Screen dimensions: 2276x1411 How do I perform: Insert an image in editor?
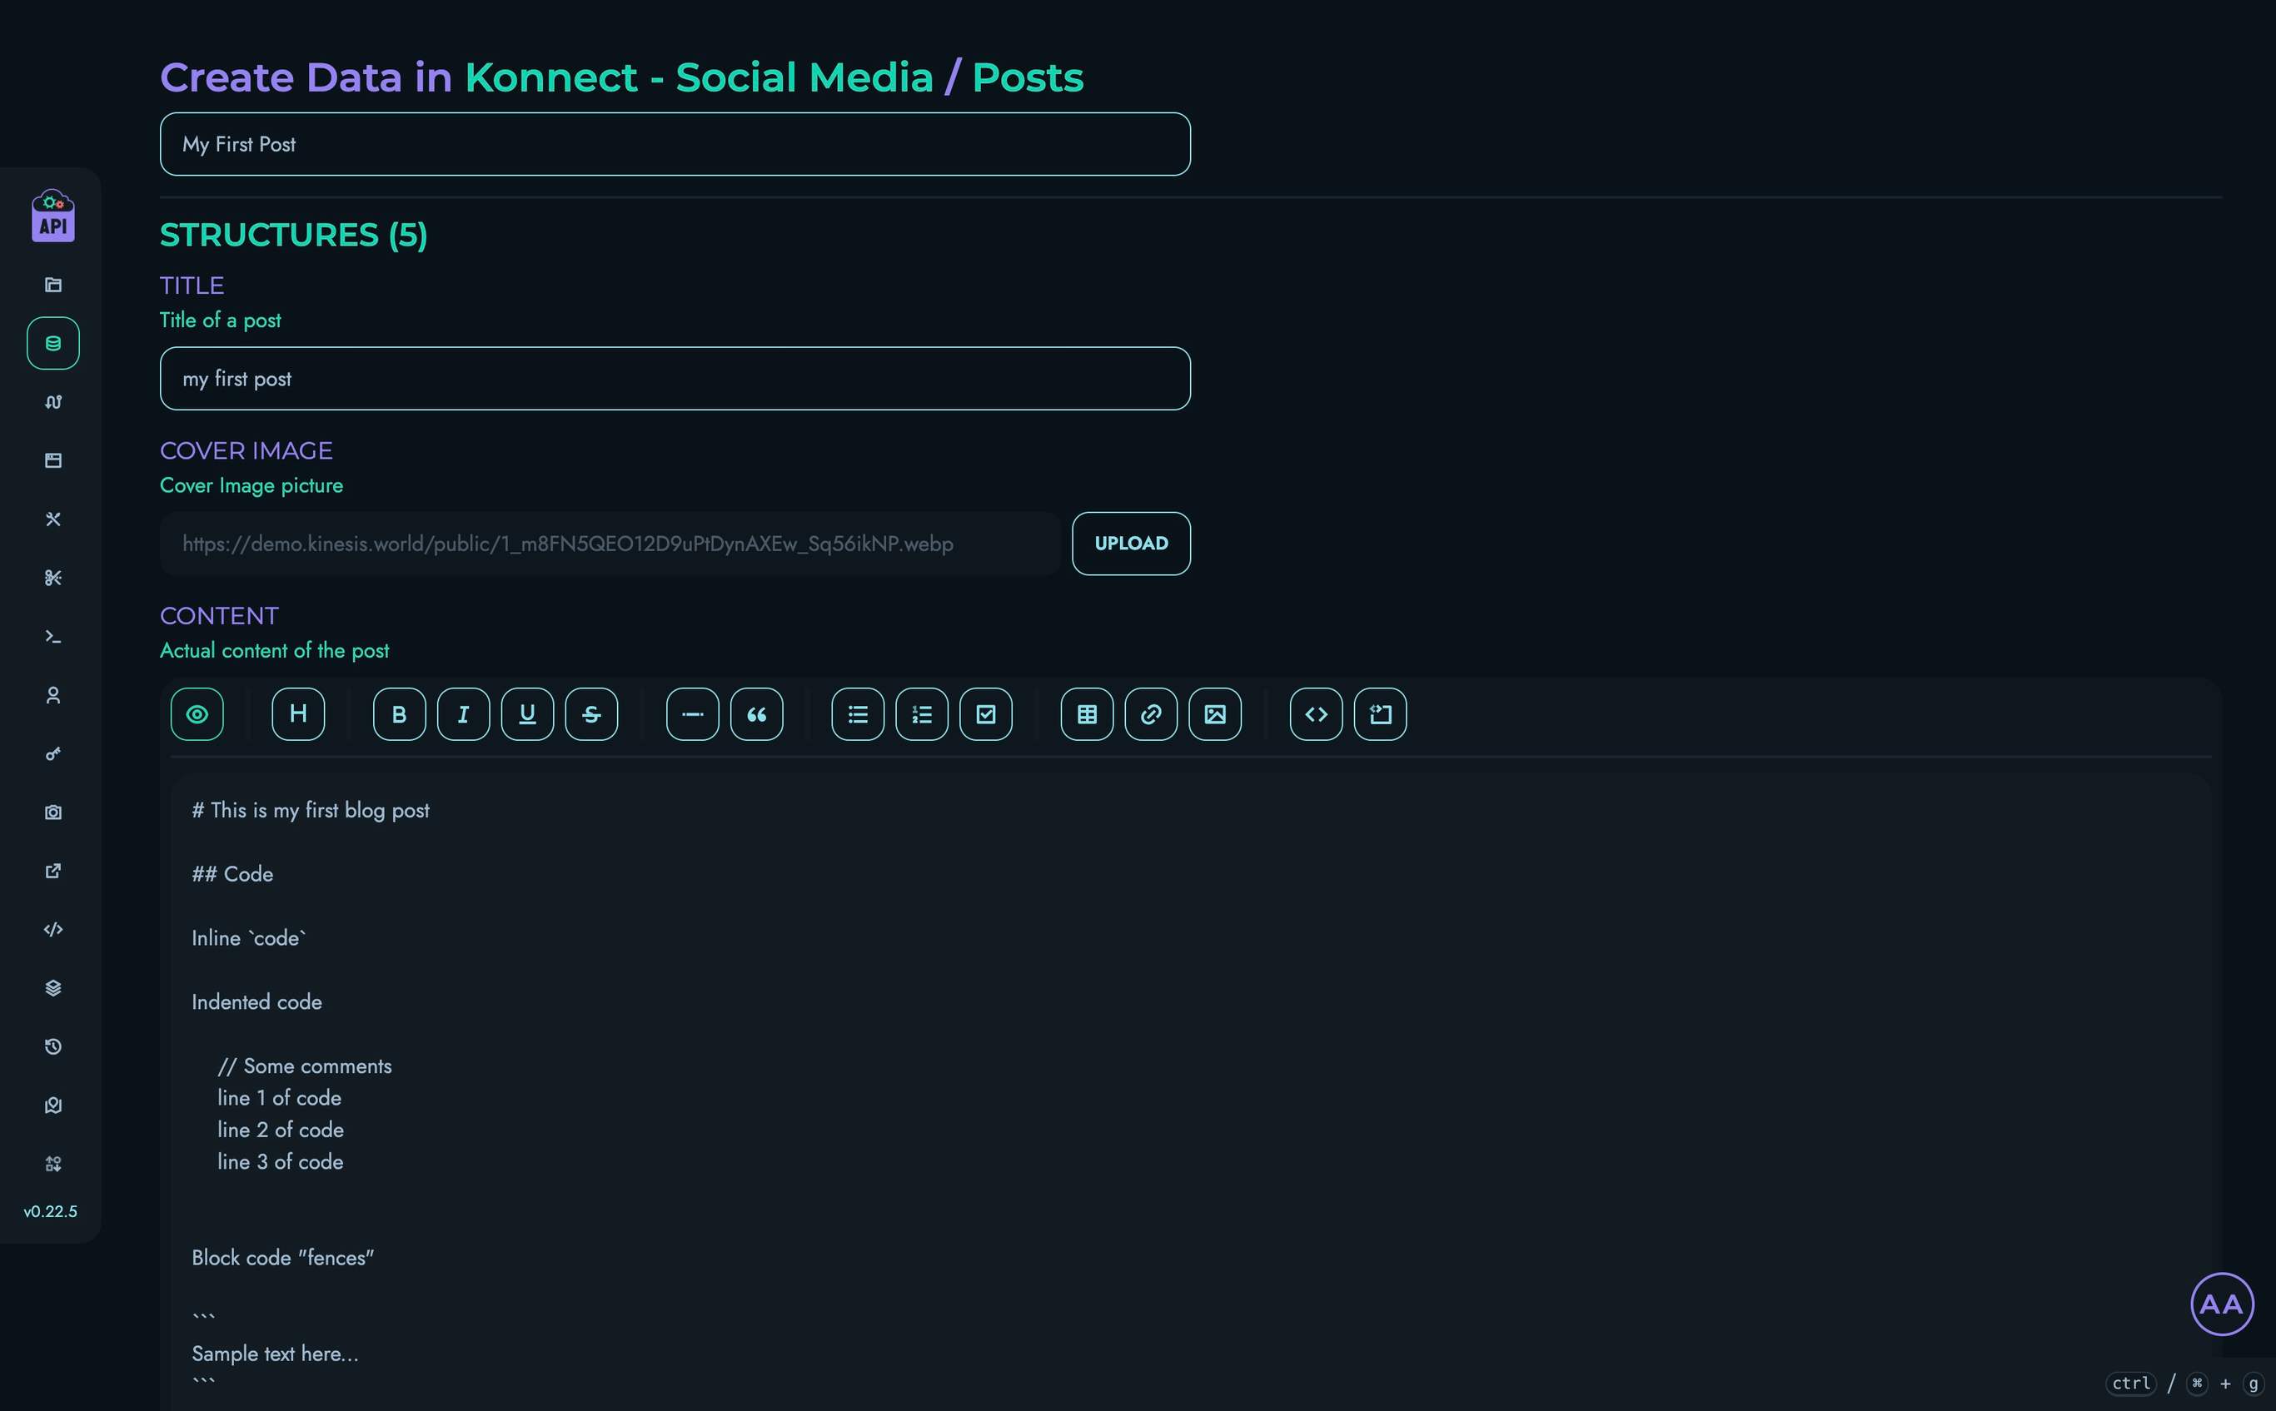pyautogui.click(x=1214, y=714)
